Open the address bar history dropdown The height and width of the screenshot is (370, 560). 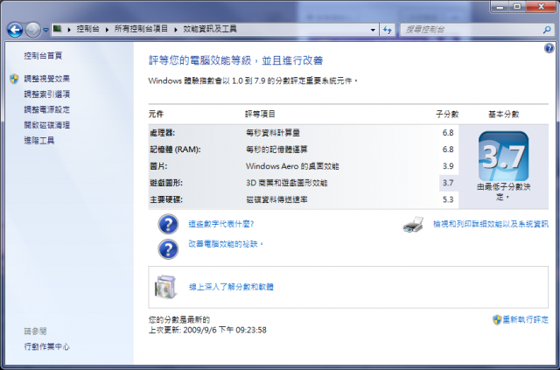(x=373, y=30)
